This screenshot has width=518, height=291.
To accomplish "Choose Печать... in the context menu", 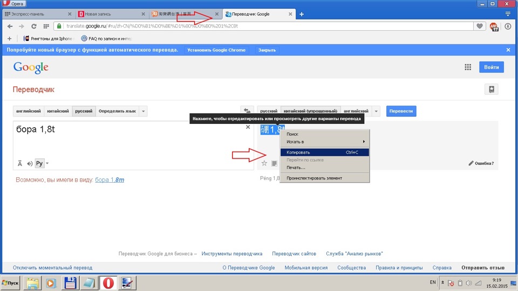I will [324, 167].
